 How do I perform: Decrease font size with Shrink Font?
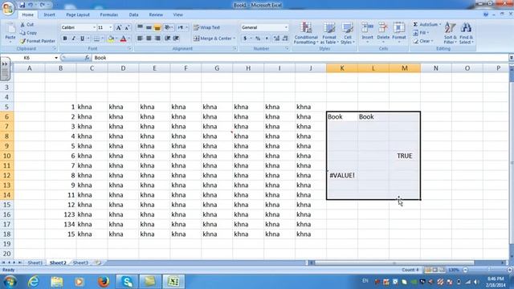127,27
